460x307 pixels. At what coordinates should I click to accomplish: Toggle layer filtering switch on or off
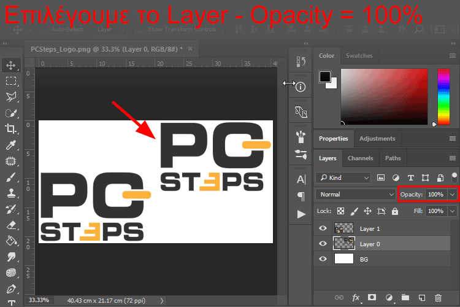454,177
